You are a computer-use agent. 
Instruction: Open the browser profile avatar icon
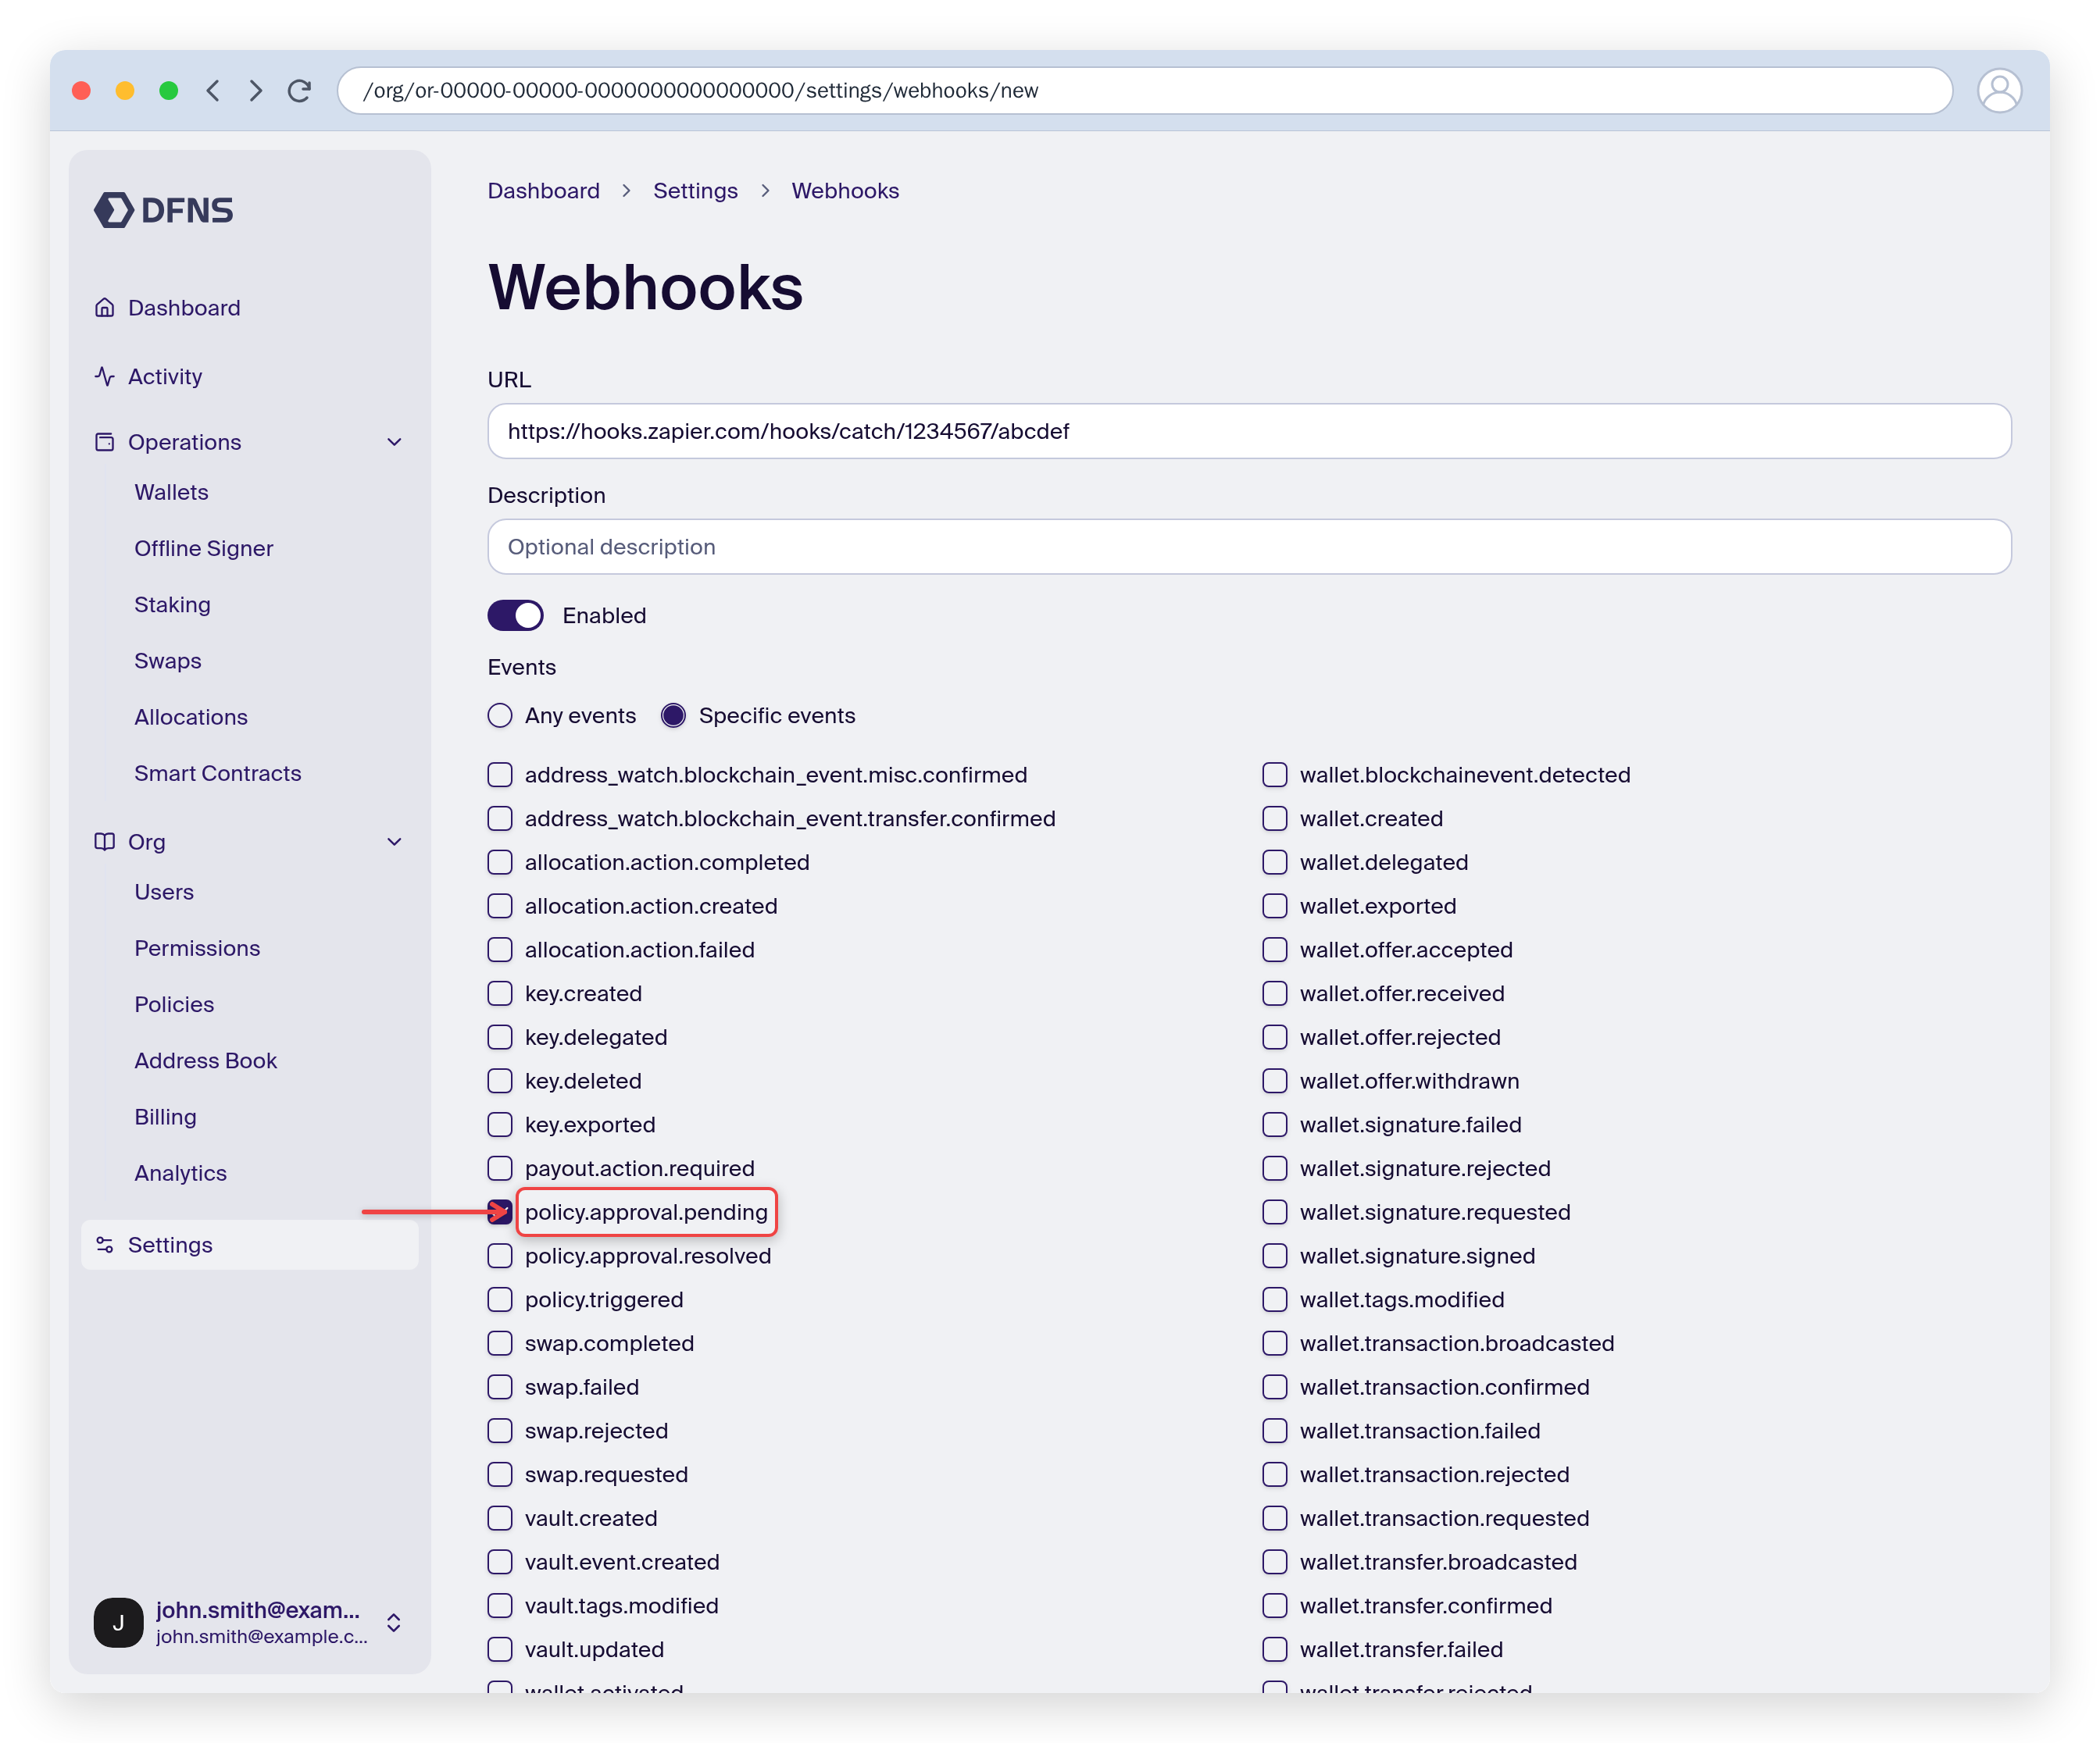pyautogui.click(x=1999, y=91)
